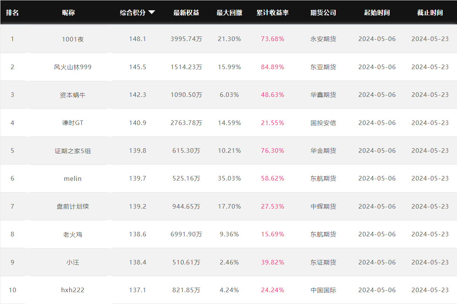This screenshot has width=457, height=304.
Task: Select equity 1090.50万
Action: (x=186, y=95)
